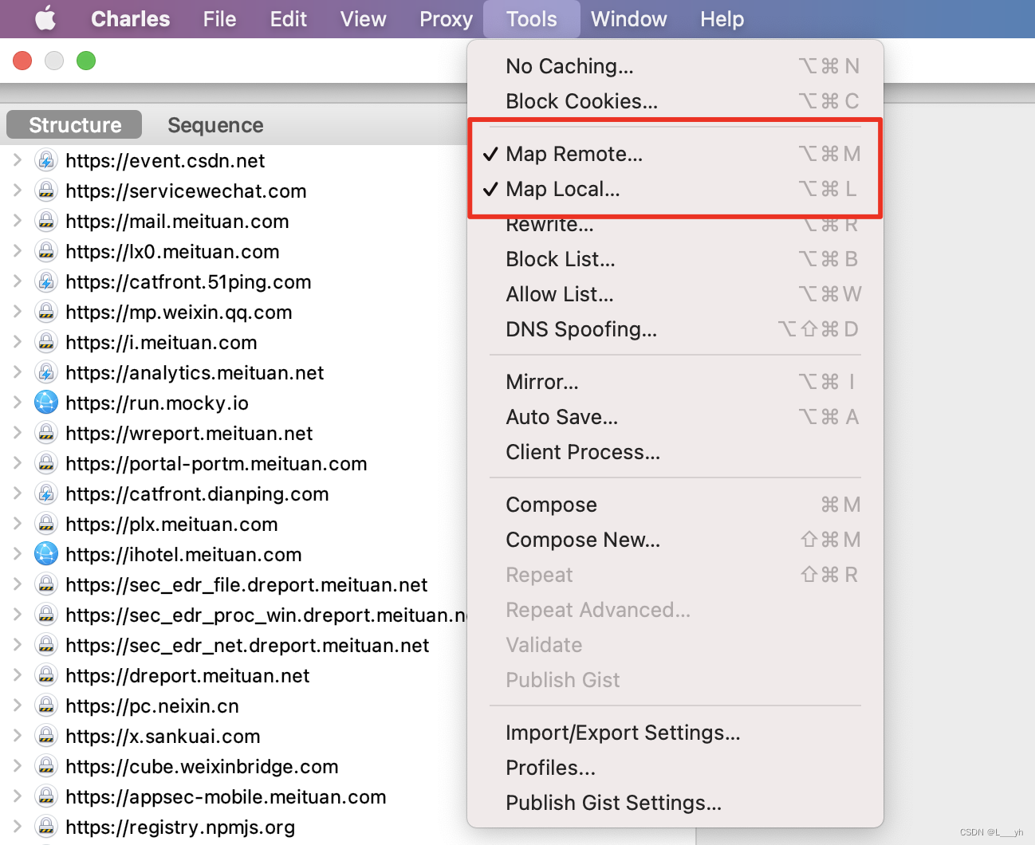Image resolution: width=1035 pixels, height=845 pixels.
Task: Click the lock icon beside cube.weixinbridge.com
Action: pos(46,766)
